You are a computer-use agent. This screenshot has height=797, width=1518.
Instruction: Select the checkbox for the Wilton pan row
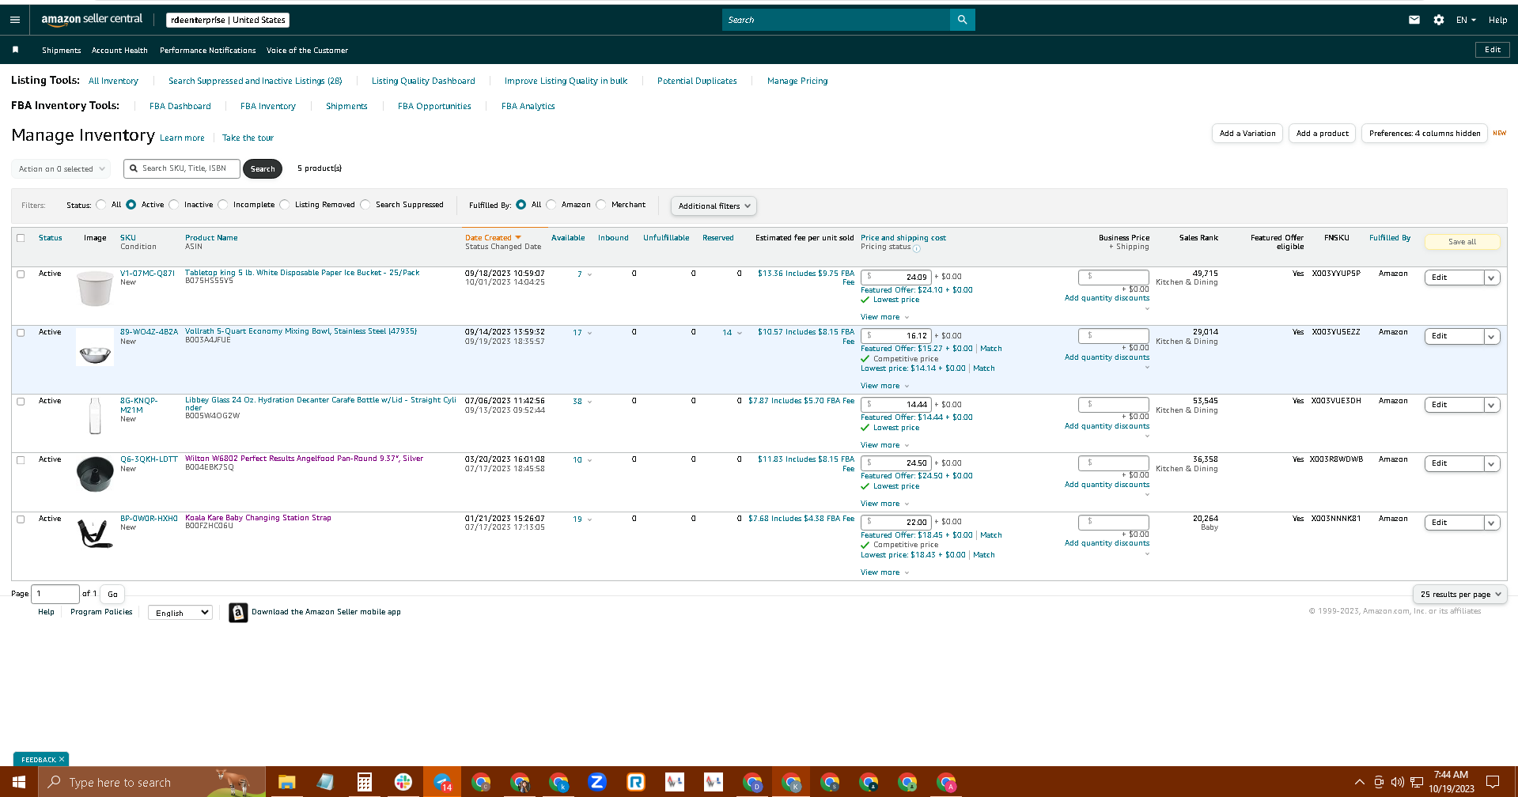(x=21, y=460)
